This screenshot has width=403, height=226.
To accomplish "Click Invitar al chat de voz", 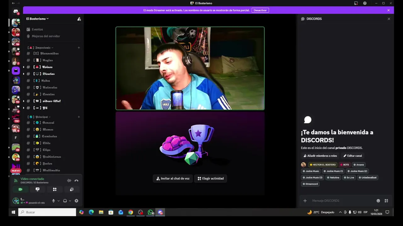I will click(x=173, y=179).
